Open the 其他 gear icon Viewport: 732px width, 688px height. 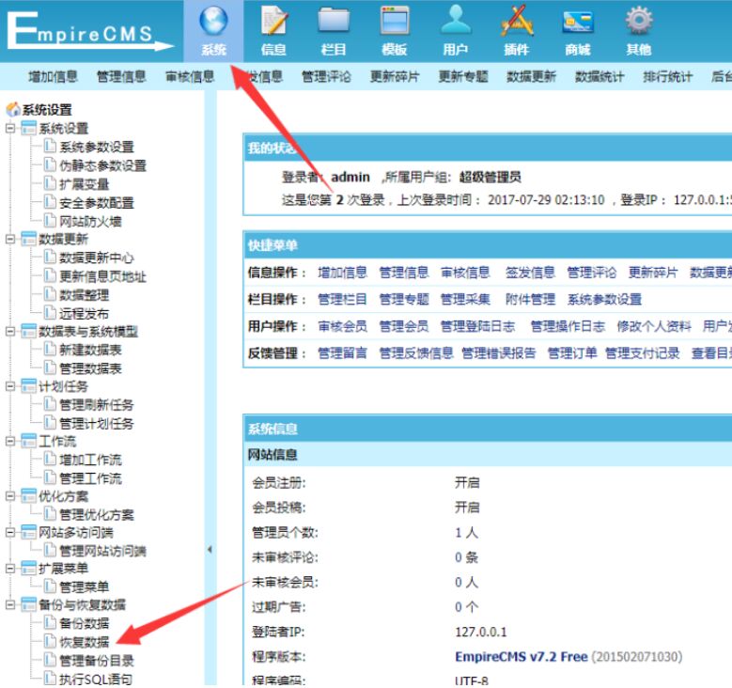click(x=639, y=20)
